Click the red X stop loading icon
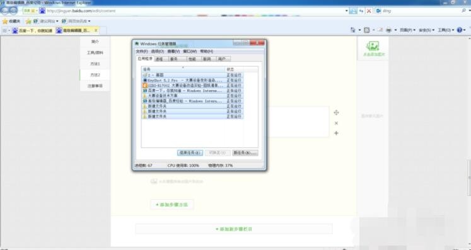The image size is (471, 250). tap(369, 11)
